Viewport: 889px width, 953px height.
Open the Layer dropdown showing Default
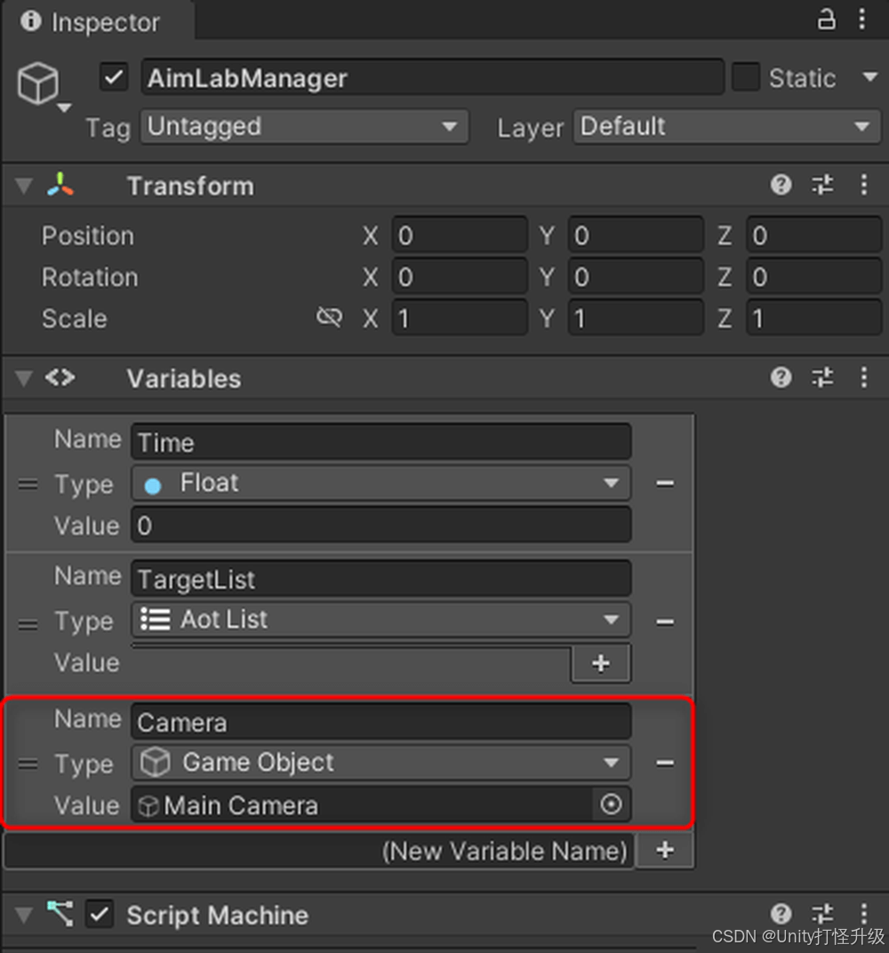(x=726, y=126)
